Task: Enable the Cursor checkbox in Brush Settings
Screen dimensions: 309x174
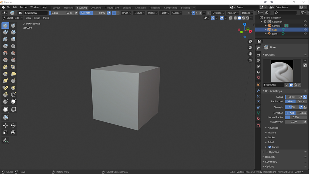Action: click(270, 147)
